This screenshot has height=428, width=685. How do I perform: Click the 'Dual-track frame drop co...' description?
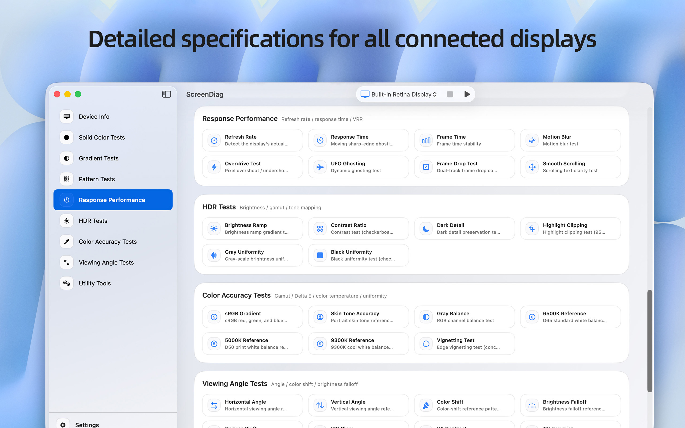[467, 170]
